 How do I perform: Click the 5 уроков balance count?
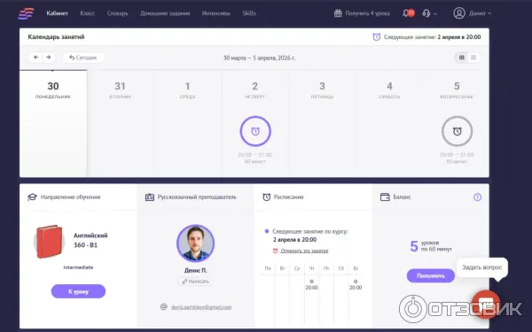point(431,246)
